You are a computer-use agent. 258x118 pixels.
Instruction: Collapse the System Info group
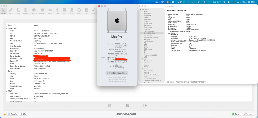[7, 28]
